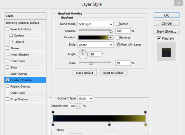Viewport: 185px width, 135px height.
Task: Select the olive right color stop
Action: (x=145, y=124)
